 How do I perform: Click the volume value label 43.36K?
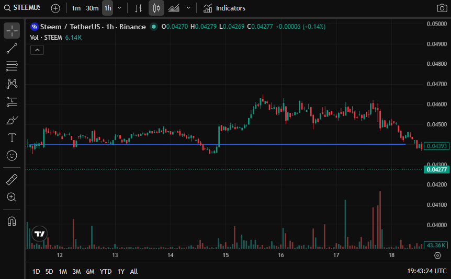click(436, 245)
